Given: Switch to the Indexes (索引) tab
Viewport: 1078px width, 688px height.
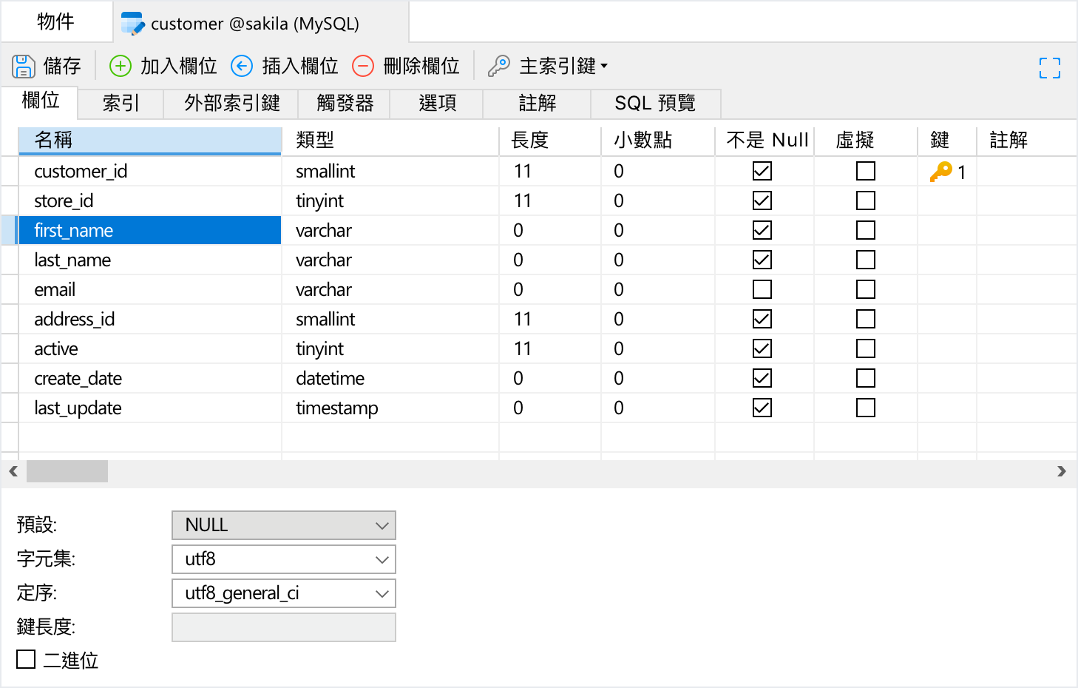Looking at the screenshot, I should pos(121,104).
